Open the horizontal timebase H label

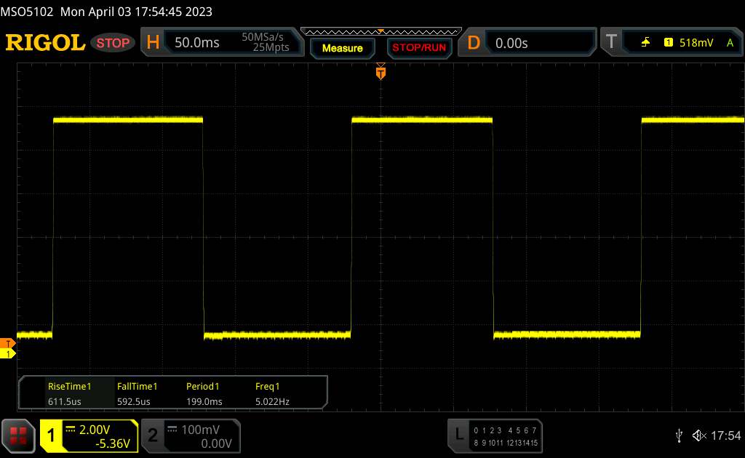click(x=153, y=42)
